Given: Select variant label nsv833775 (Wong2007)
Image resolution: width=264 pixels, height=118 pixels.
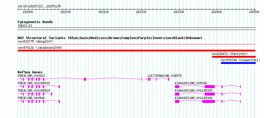Looking at the screenshot, I should tap(36, 41).
